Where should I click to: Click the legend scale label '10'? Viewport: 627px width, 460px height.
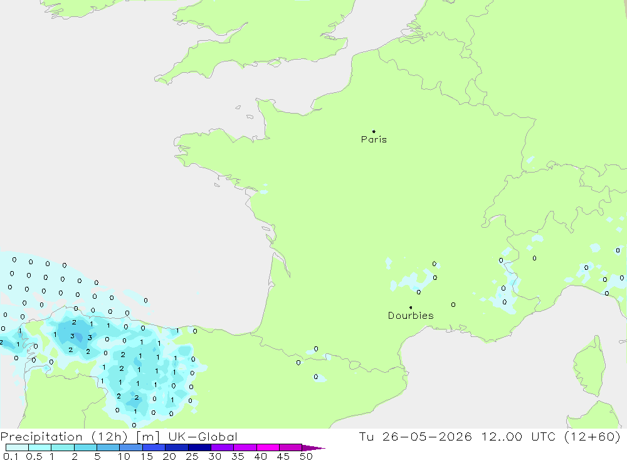(124, 456)
